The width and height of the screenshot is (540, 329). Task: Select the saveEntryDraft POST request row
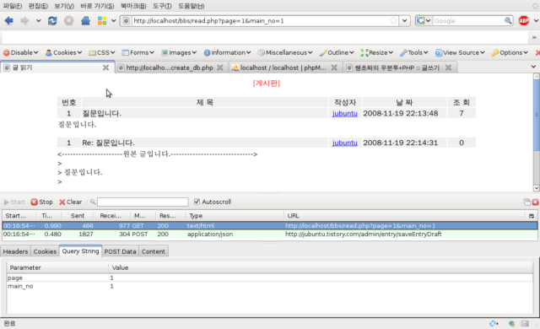(x=270, y=235)
